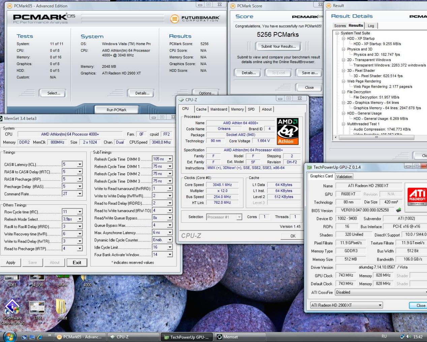The height and width of the screenshot is (342, 427).
Task: Open the Refresh Mode Select dropdown
Action: pos(80,219)
